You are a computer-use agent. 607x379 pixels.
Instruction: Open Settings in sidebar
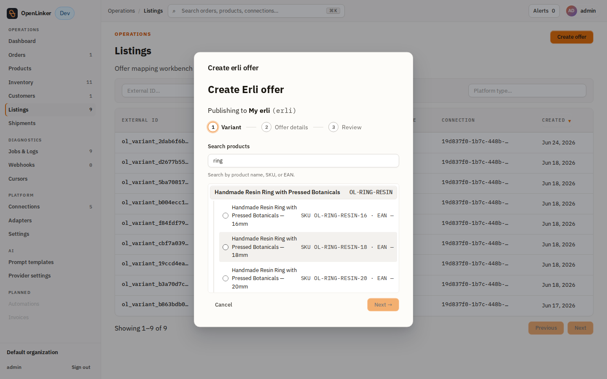[x=50, y=234]
